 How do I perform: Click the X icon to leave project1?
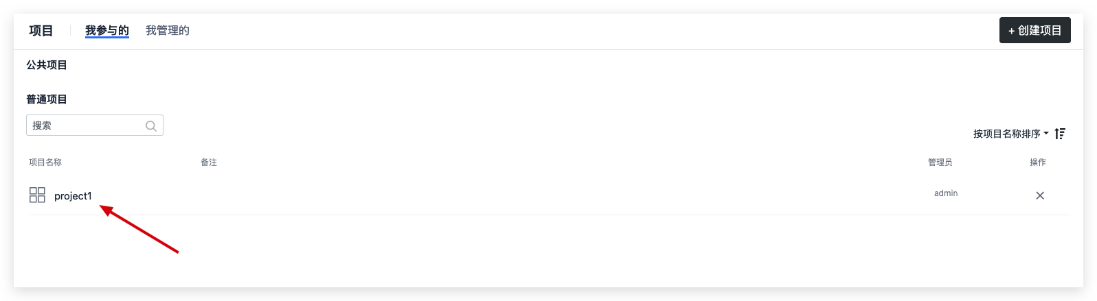coord(1039,195)
